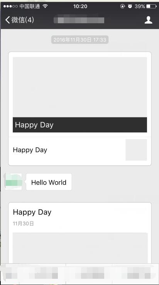Click the large cover image of first card
159x285 pixels.
(80, 87)
